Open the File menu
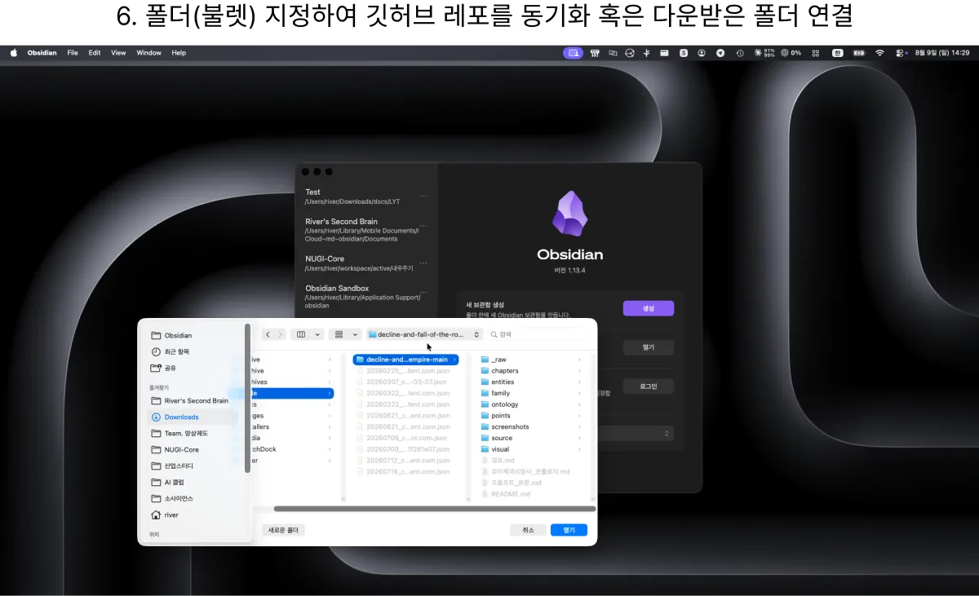 click(73, 53)
